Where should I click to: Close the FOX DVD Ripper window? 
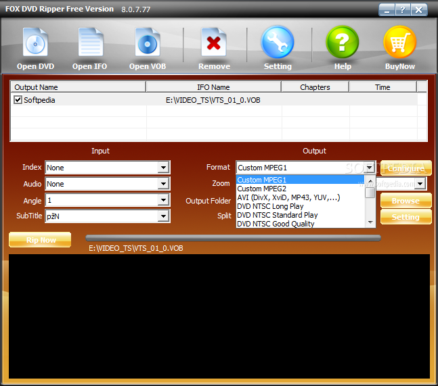tap(419, 10)
